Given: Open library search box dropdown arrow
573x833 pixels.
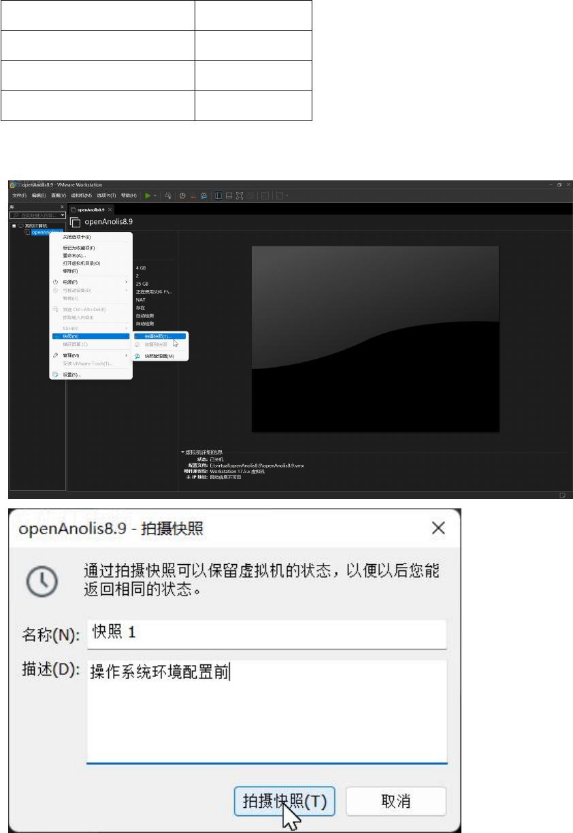Looking at the screenshot, I should [62, 215].
